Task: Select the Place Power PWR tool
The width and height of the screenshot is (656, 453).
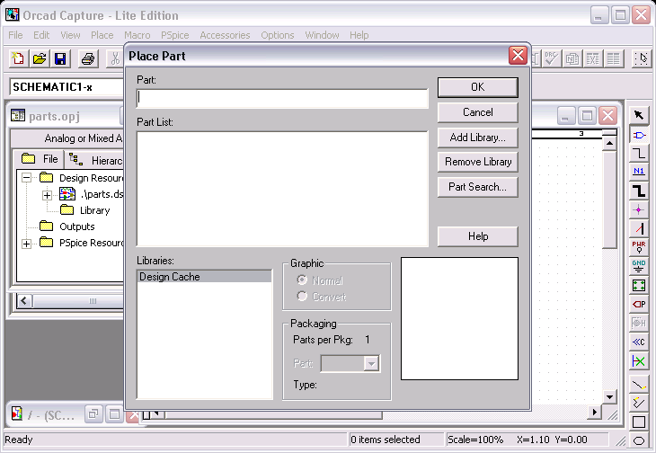Action: [x=638, y=247]
